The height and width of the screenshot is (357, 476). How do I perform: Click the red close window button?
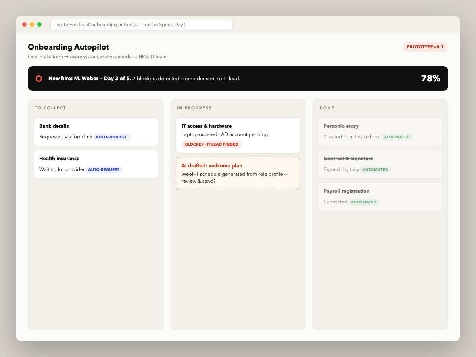click(x=25, y=25)
